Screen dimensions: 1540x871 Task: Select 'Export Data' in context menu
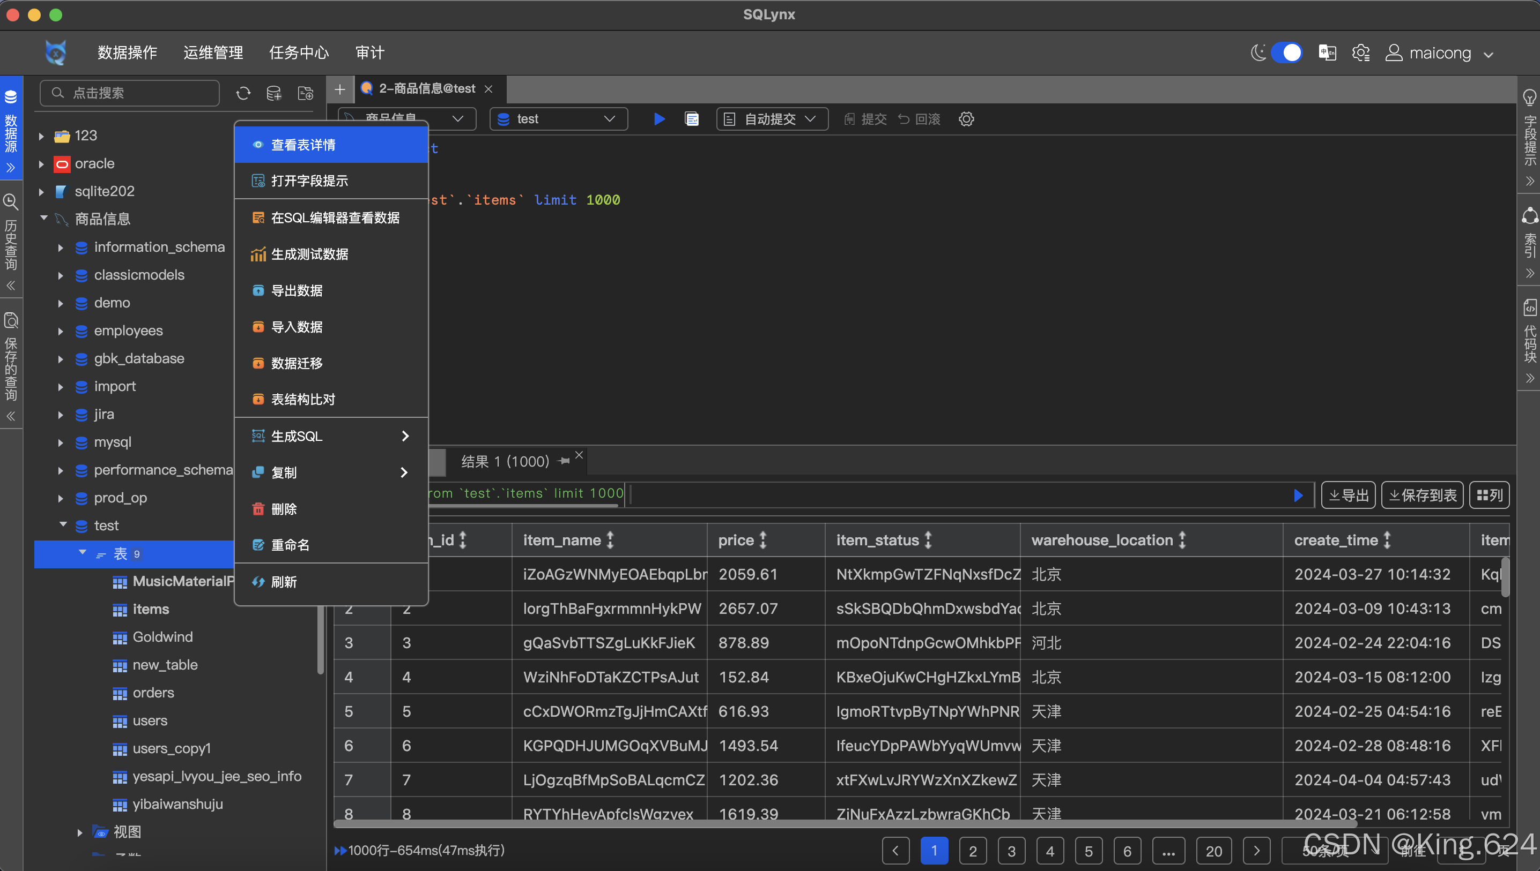pos(297,291)
